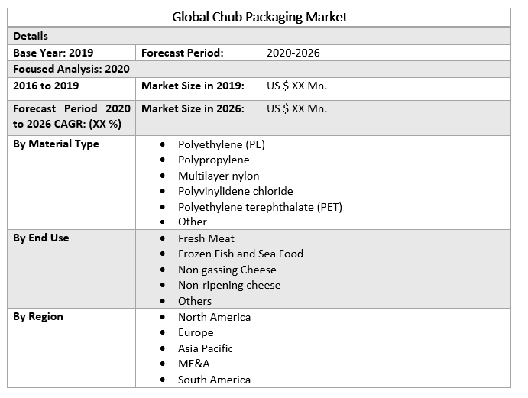Viewport: 528px width, 398px height.
Task: Select the Non-ripening cheese entry
Action: [x=229, y=285]
